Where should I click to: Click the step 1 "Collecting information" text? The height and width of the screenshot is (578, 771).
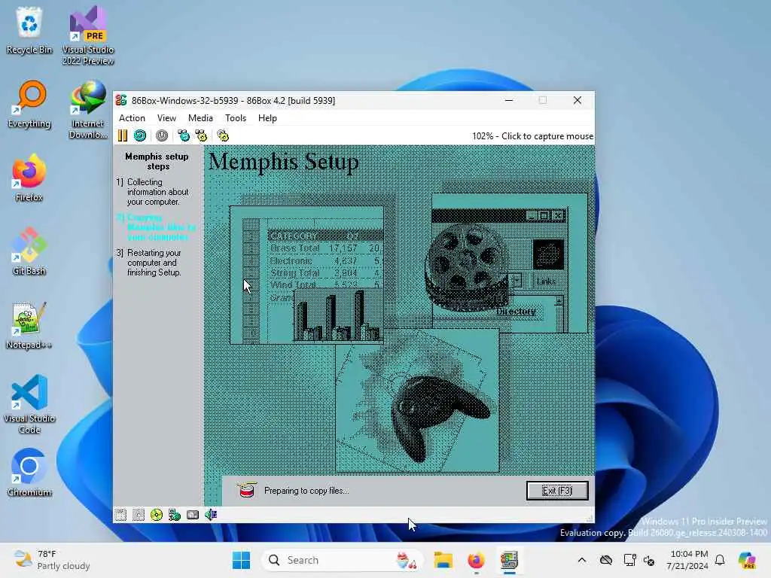[158, 192]
